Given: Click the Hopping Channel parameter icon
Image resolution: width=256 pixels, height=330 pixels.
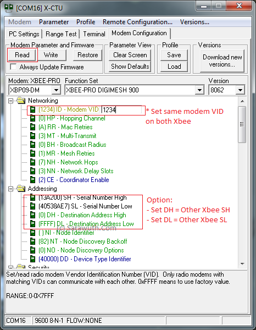Looking at the screenshot, I should tap(33, 118).
